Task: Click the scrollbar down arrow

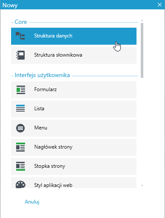Action: pyautogui.click(x=142, y=186)
